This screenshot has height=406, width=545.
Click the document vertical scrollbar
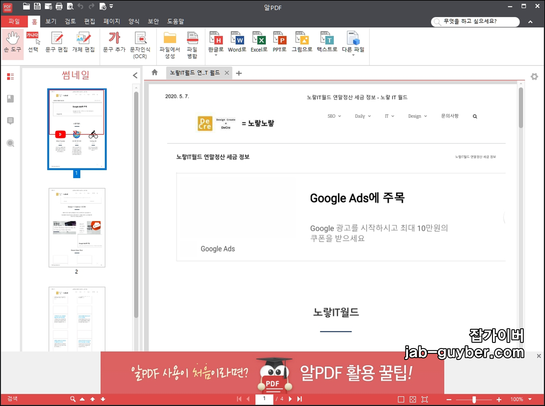(521, 108)
